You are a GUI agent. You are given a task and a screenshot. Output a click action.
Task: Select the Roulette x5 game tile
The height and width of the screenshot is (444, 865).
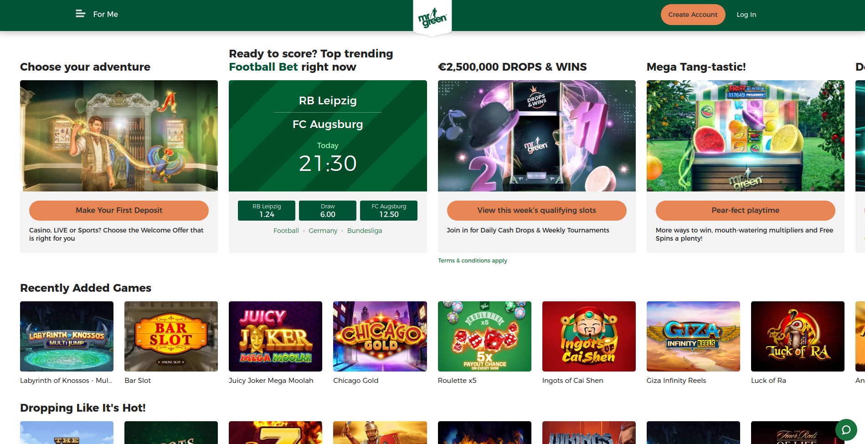pos(484,336)
